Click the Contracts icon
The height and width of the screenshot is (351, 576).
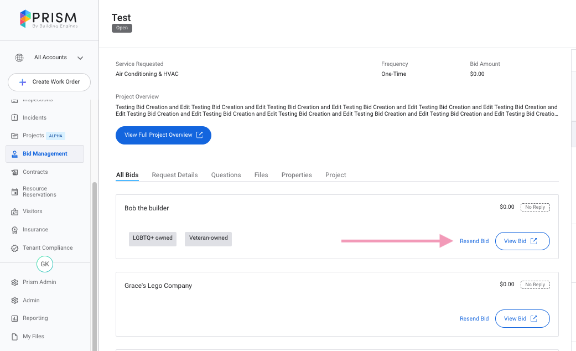click(15, 172)
